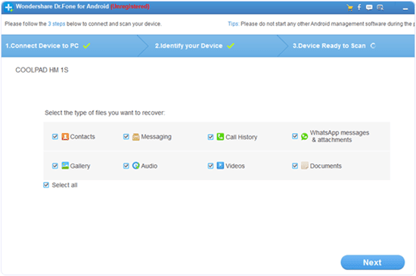Uncheck the Messaging checkbox

[x=126, y=137]
